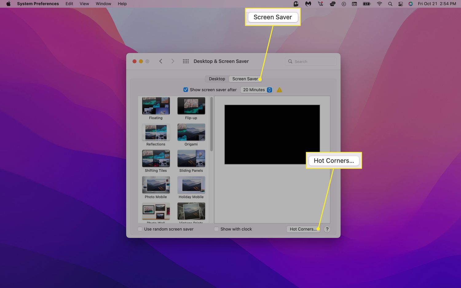
Task: Switch to the Screen Saver tab
Action: 245,79
